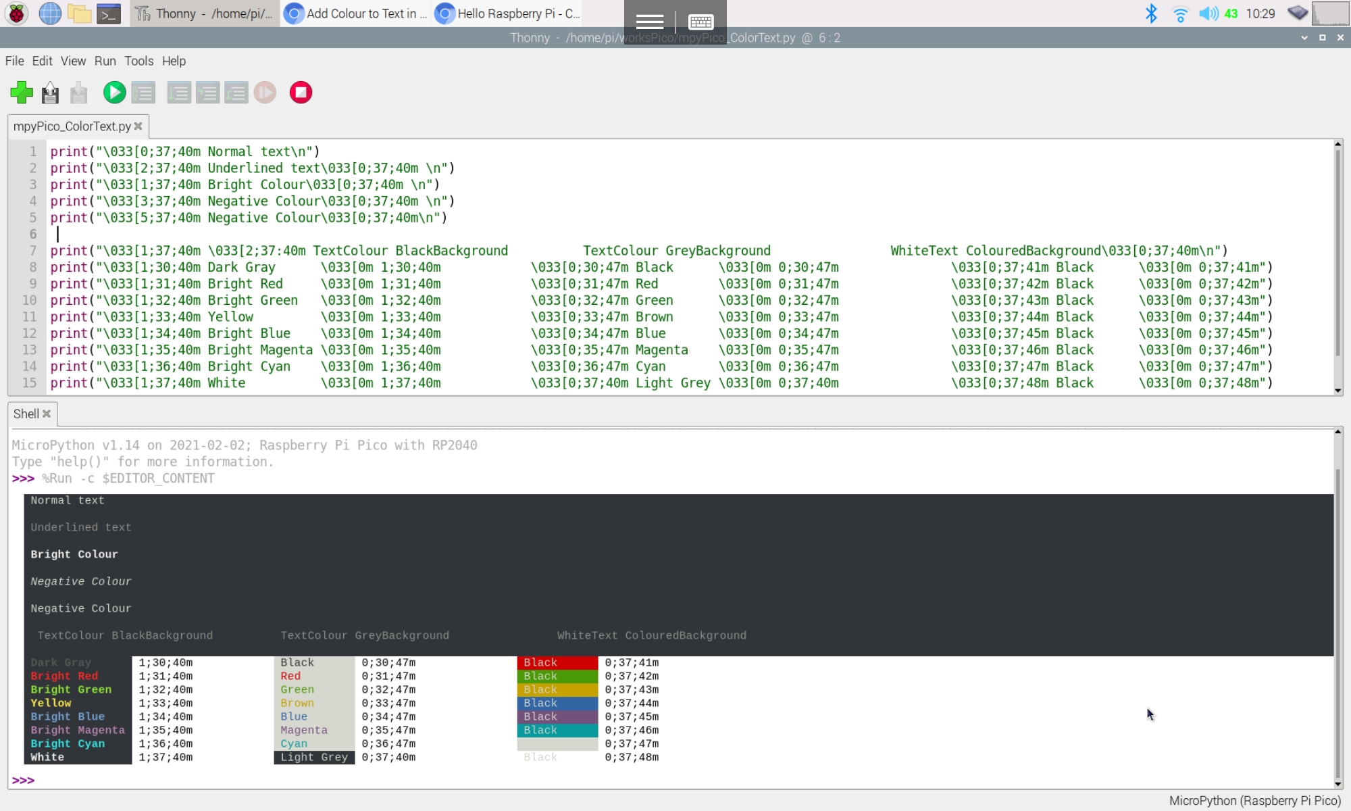Open the Tools menu
Image resolution: width=1351 pixels, height=811 pixels.
138,60
